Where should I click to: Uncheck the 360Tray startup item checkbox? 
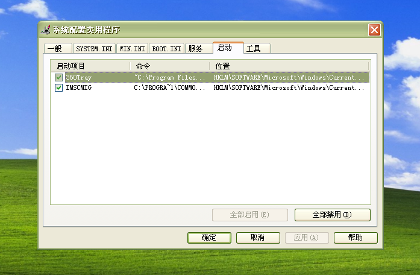[x=58, y=77]
